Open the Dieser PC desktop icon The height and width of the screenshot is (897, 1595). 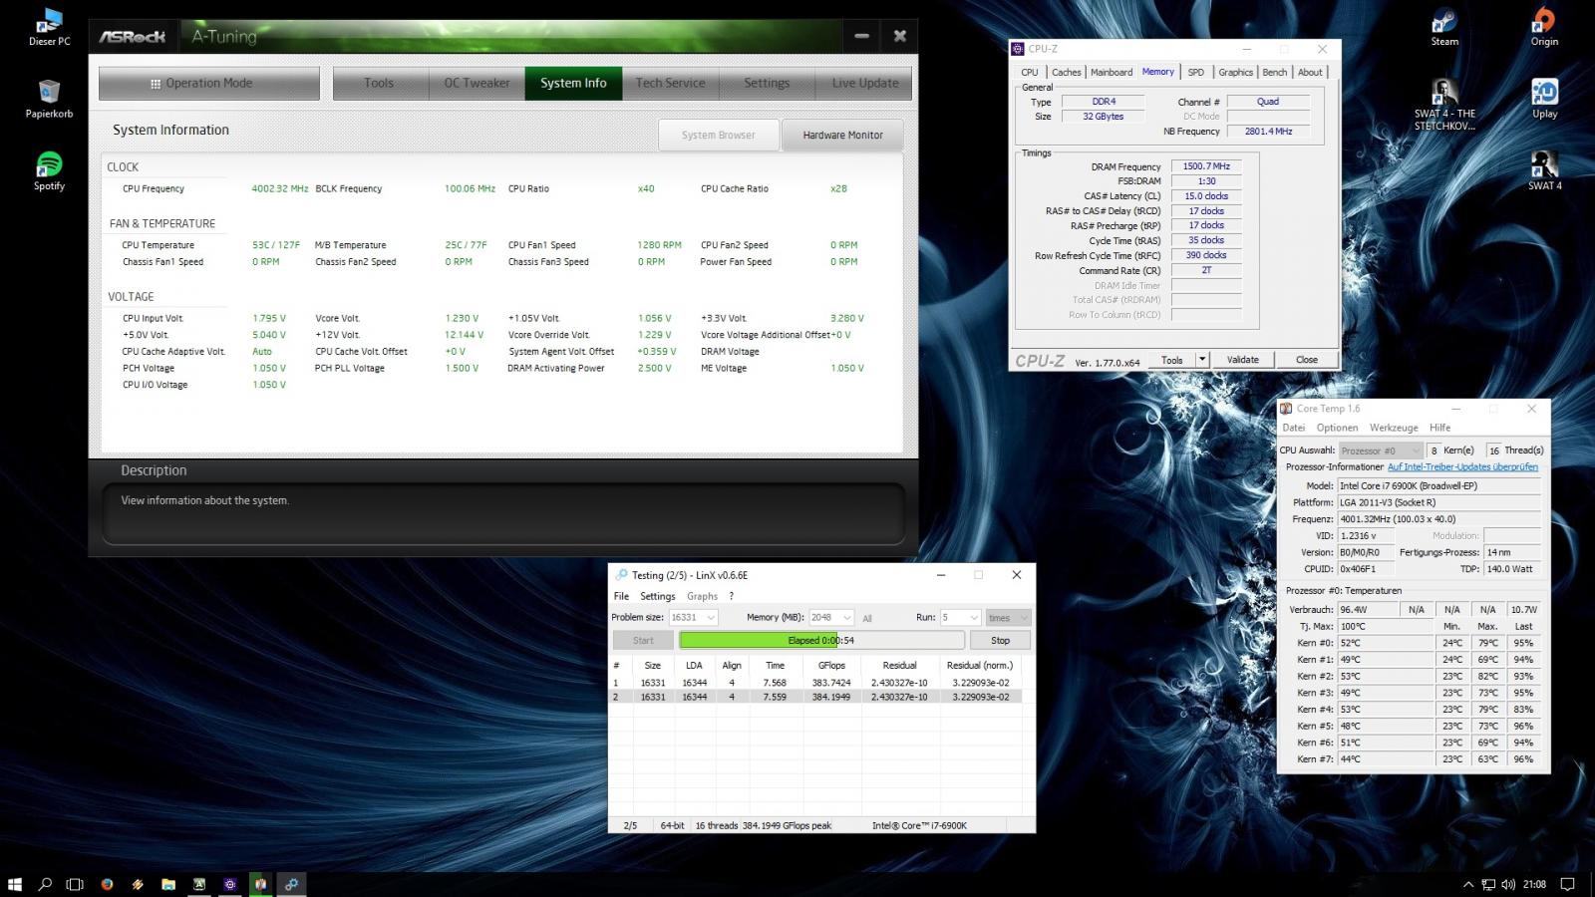(49, 28)
